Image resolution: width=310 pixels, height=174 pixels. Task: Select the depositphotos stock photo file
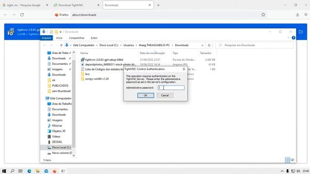108,64
